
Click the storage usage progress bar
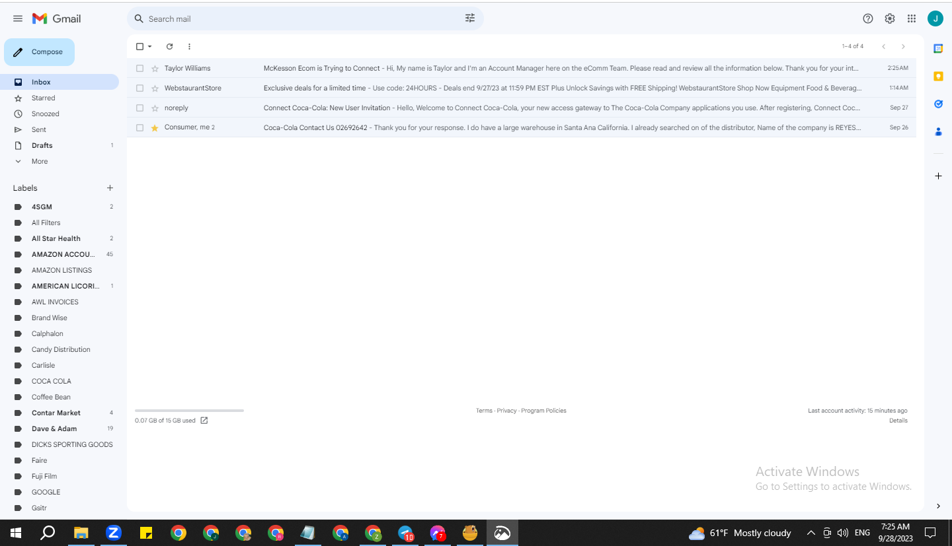[x=189, y=411]
